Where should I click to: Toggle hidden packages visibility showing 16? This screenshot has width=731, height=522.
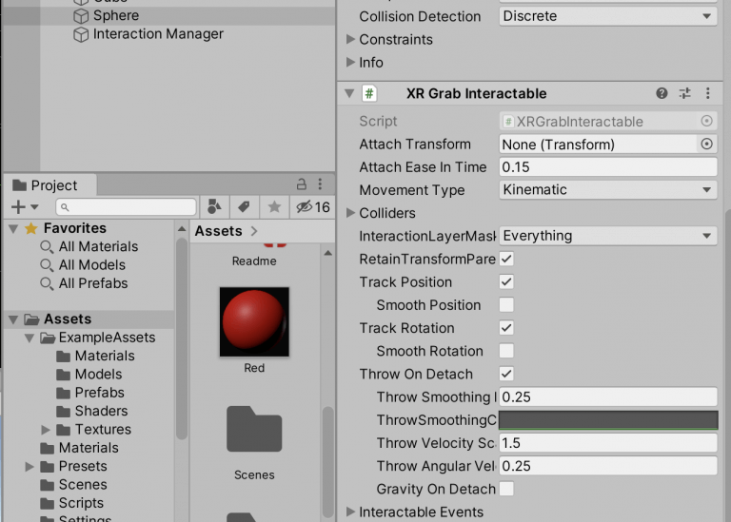click(313, 206)
